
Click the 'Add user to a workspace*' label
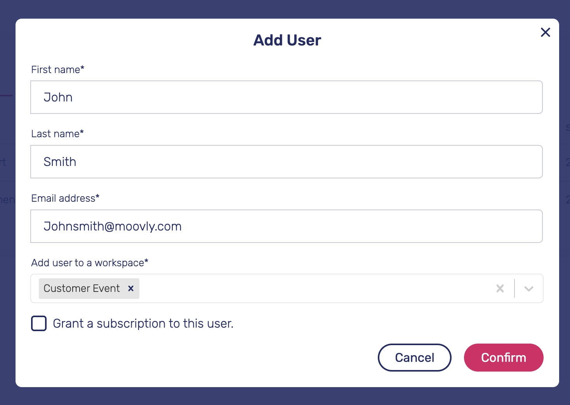click(x=90, y=263)
